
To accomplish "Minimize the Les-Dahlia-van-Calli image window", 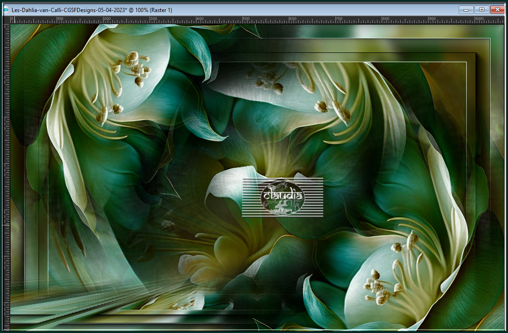I will coord(466,10).
